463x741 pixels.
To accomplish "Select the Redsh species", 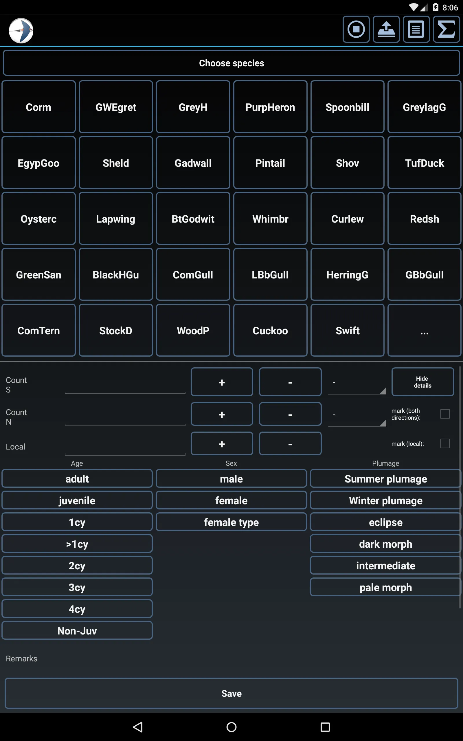I will point(425,219).
